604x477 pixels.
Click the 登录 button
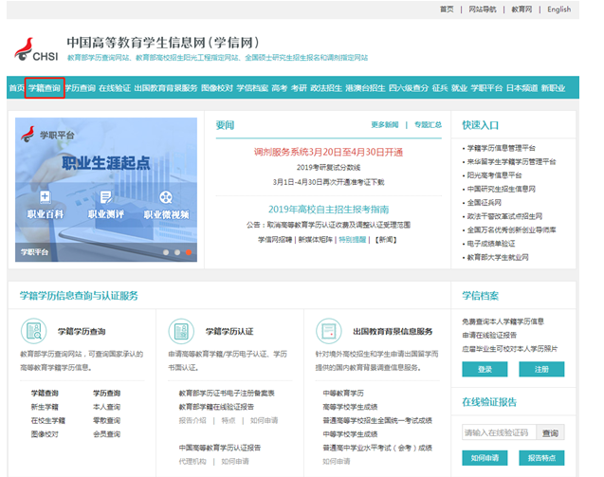[x=485, y=369]
